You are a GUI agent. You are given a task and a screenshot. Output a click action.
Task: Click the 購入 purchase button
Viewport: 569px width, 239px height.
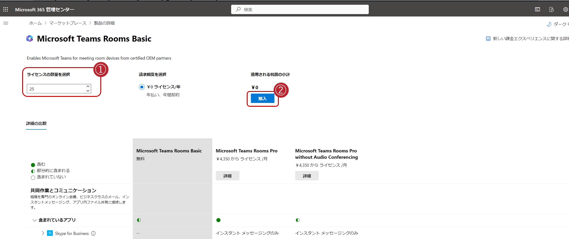(262, 99)
